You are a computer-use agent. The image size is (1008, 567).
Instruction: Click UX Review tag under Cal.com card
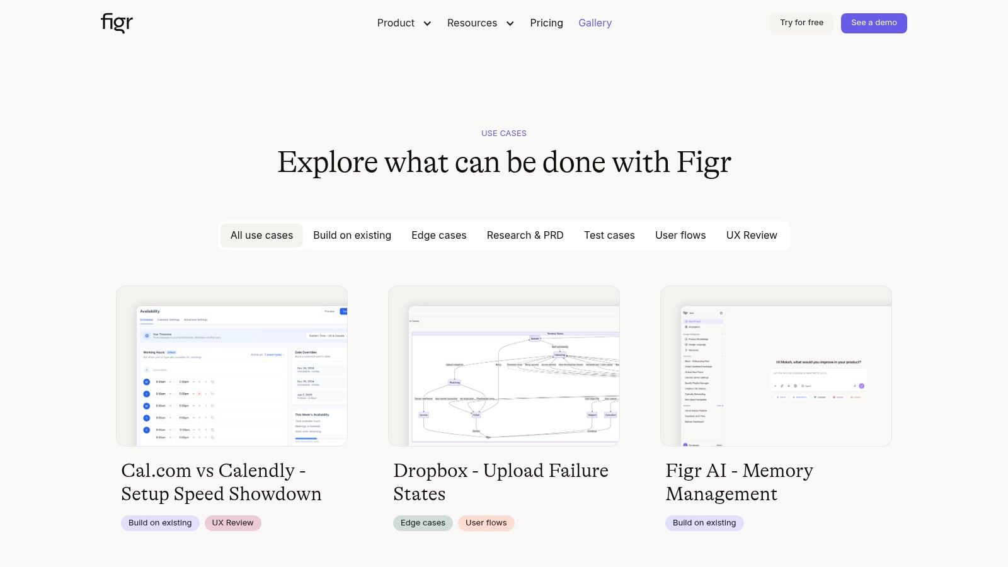coord(232,523)
